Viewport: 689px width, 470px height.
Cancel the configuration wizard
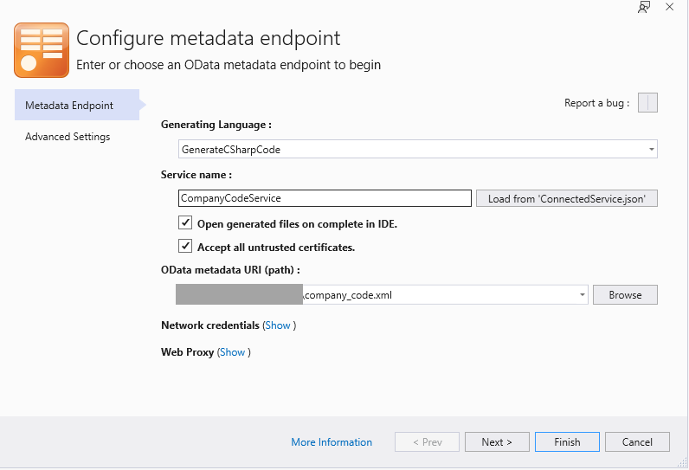pyautogui.click(x=637, y=442)
